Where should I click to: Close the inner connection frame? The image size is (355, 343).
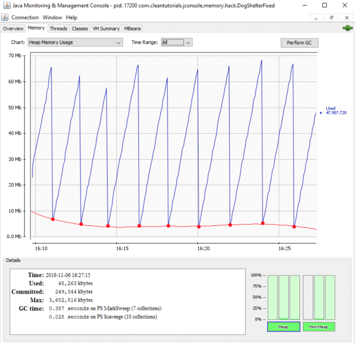click(346, 17)
